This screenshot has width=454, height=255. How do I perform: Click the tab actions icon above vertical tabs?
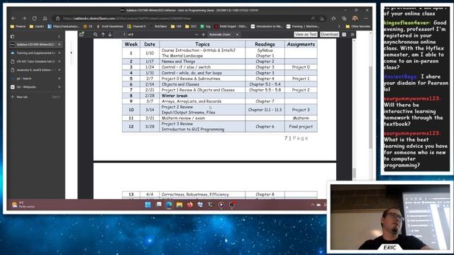pos(12,36)
